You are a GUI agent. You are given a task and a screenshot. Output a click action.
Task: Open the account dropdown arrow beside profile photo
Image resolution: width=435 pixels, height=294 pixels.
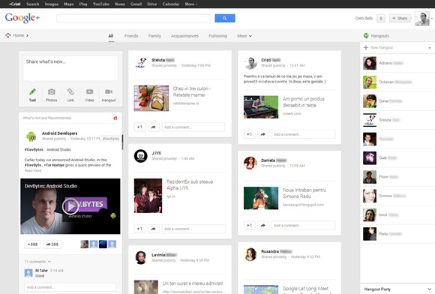(x=432, y=19)
